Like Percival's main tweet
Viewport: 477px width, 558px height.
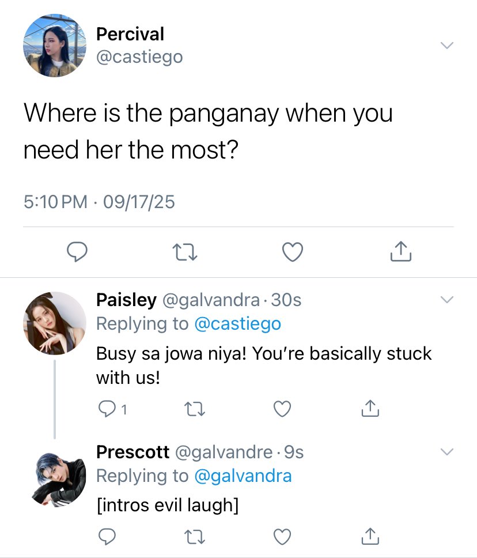coord(293,252)
